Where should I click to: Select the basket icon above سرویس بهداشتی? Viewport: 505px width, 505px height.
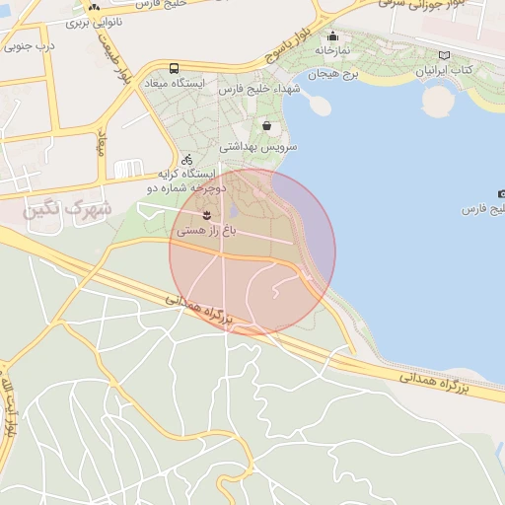pos(266,125)
